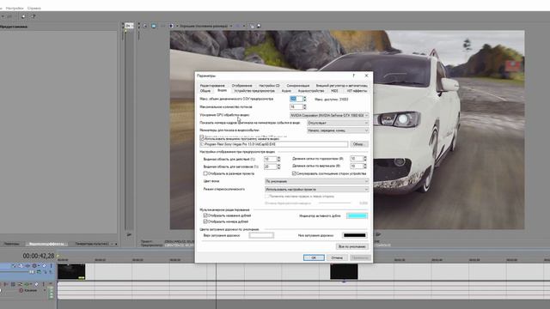Viewport: 550px width, 309px height.
Task: Enable display at project size checkbox
Action: (205, 173)
